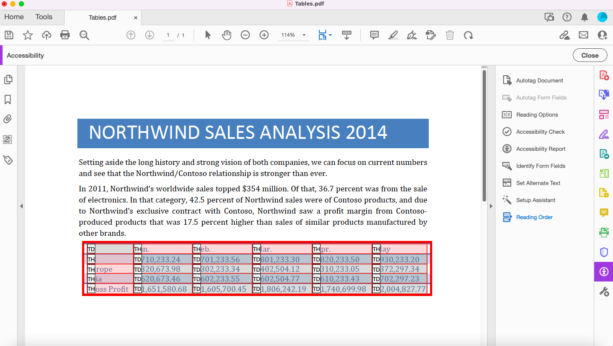This screenshot has height=346, width=613.
Task: Open the Find text magnifier tool
Action: pyautogui.click(x=84, y=35)
